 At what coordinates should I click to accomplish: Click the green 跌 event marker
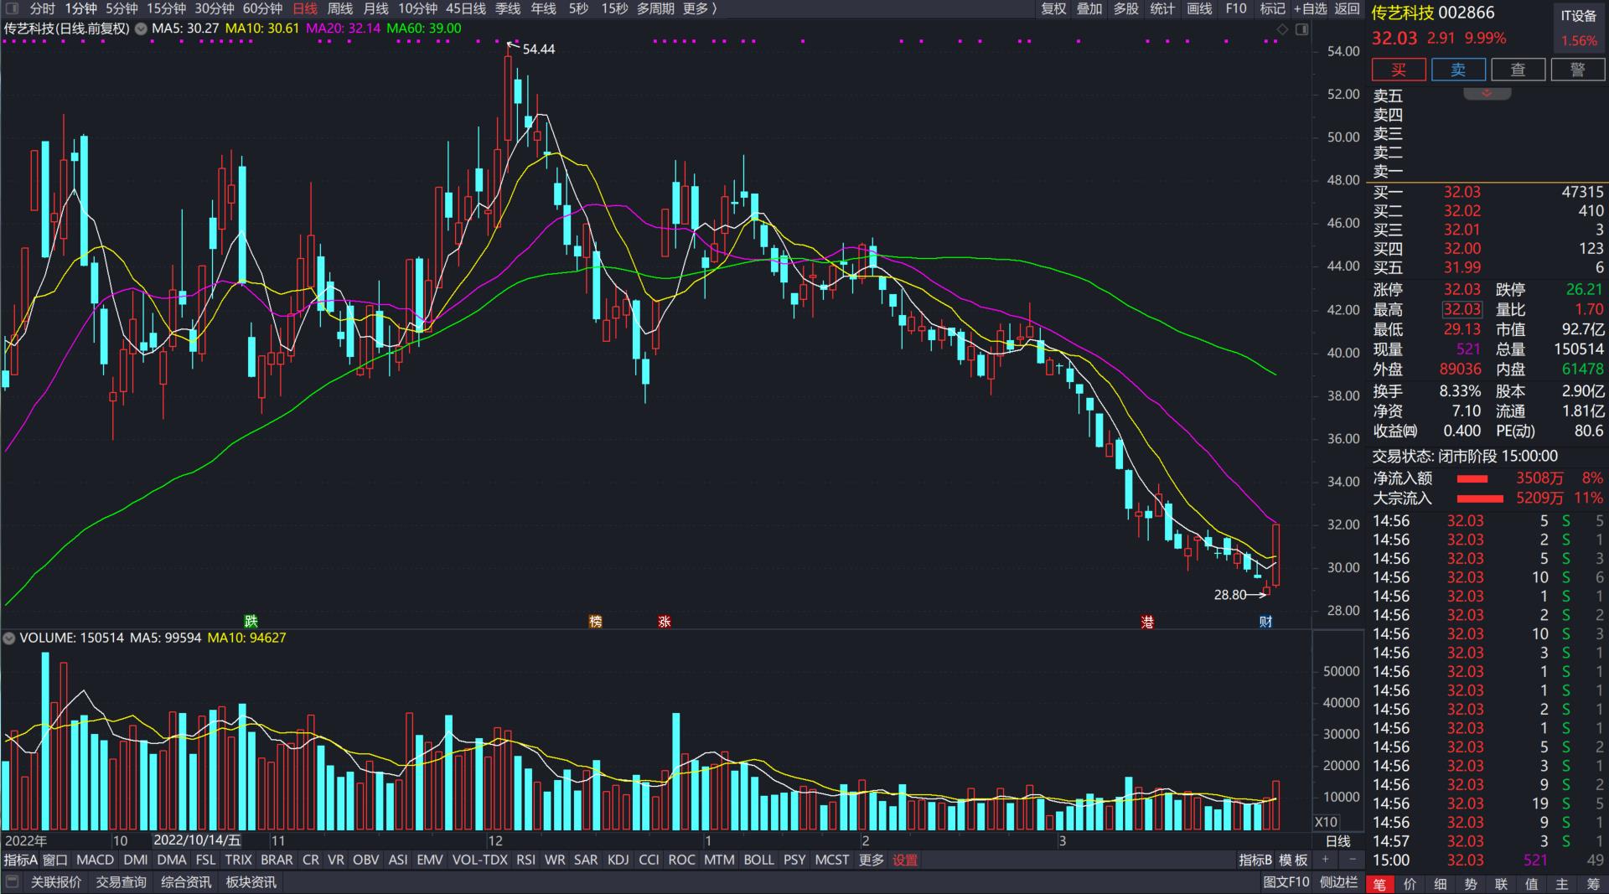251,622
